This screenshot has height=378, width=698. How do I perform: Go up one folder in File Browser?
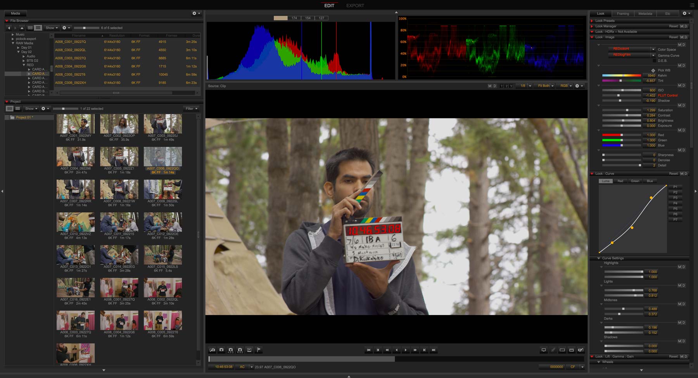pyautogui.click(x=22, y=28)
